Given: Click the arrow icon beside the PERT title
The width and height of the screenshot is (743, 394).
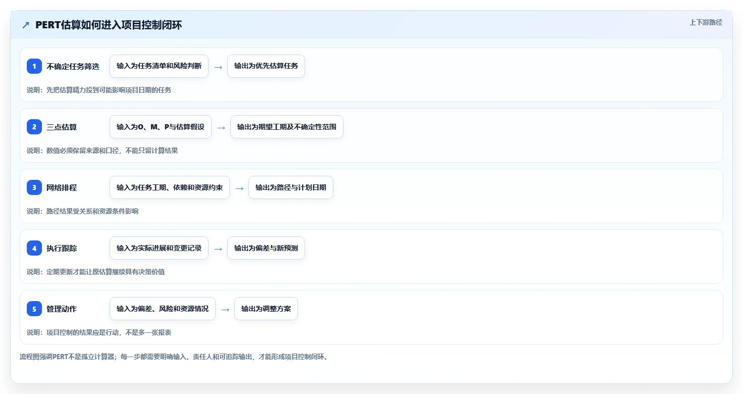Looking at the screenshot, I should coord(26,25).
